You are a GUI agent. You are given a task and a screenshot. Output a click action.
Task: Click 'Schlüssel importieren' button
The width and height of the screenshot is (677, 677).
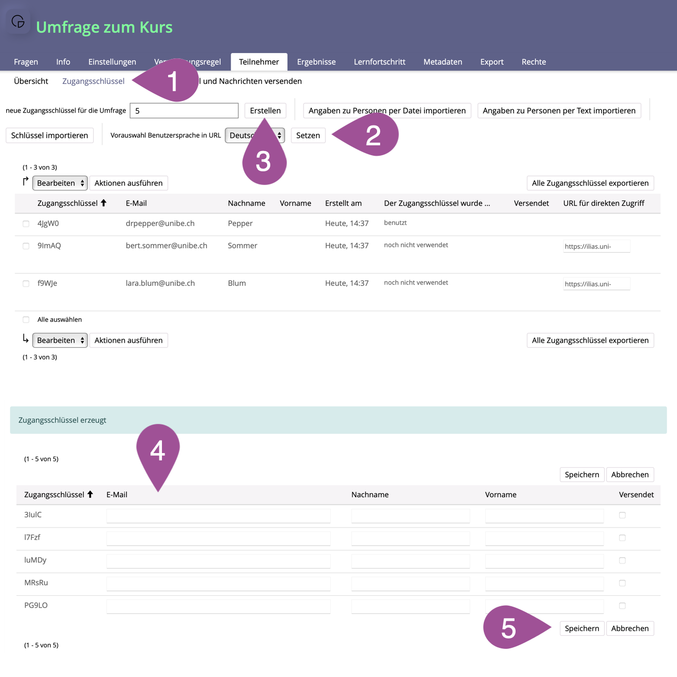(49, 135)
